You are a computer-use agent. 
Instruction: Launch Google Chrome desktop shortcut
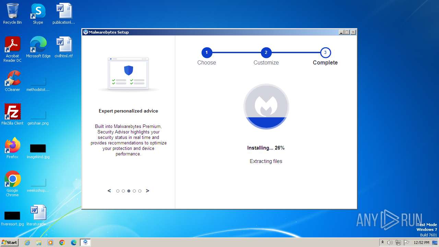pos(12,184)
